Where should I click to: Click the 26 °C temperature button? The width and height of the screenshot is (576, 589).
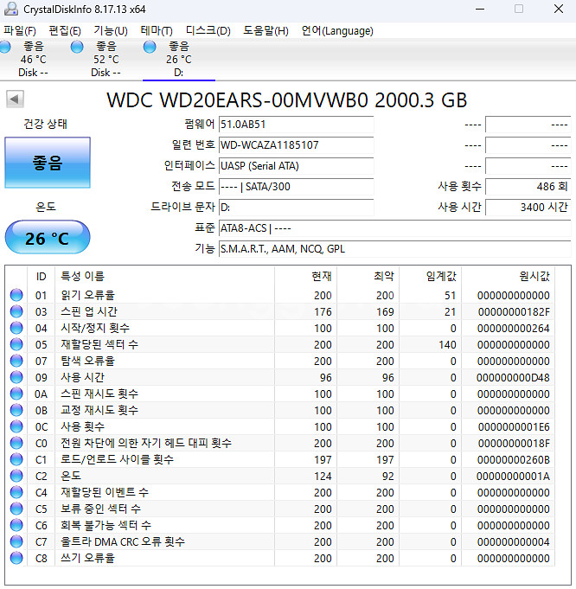point(48,238)
